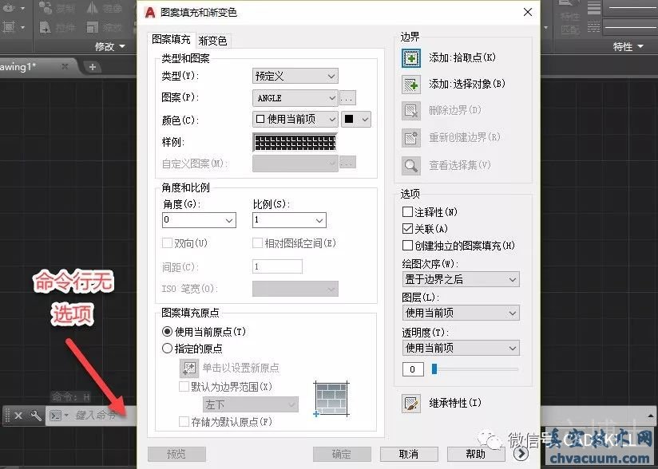Image resolution: width=658 pixels, height=469 pixels.
Task: Click the 继承特性 inherit properties icon
Action: pyautogui.click(x=410, y=404)
